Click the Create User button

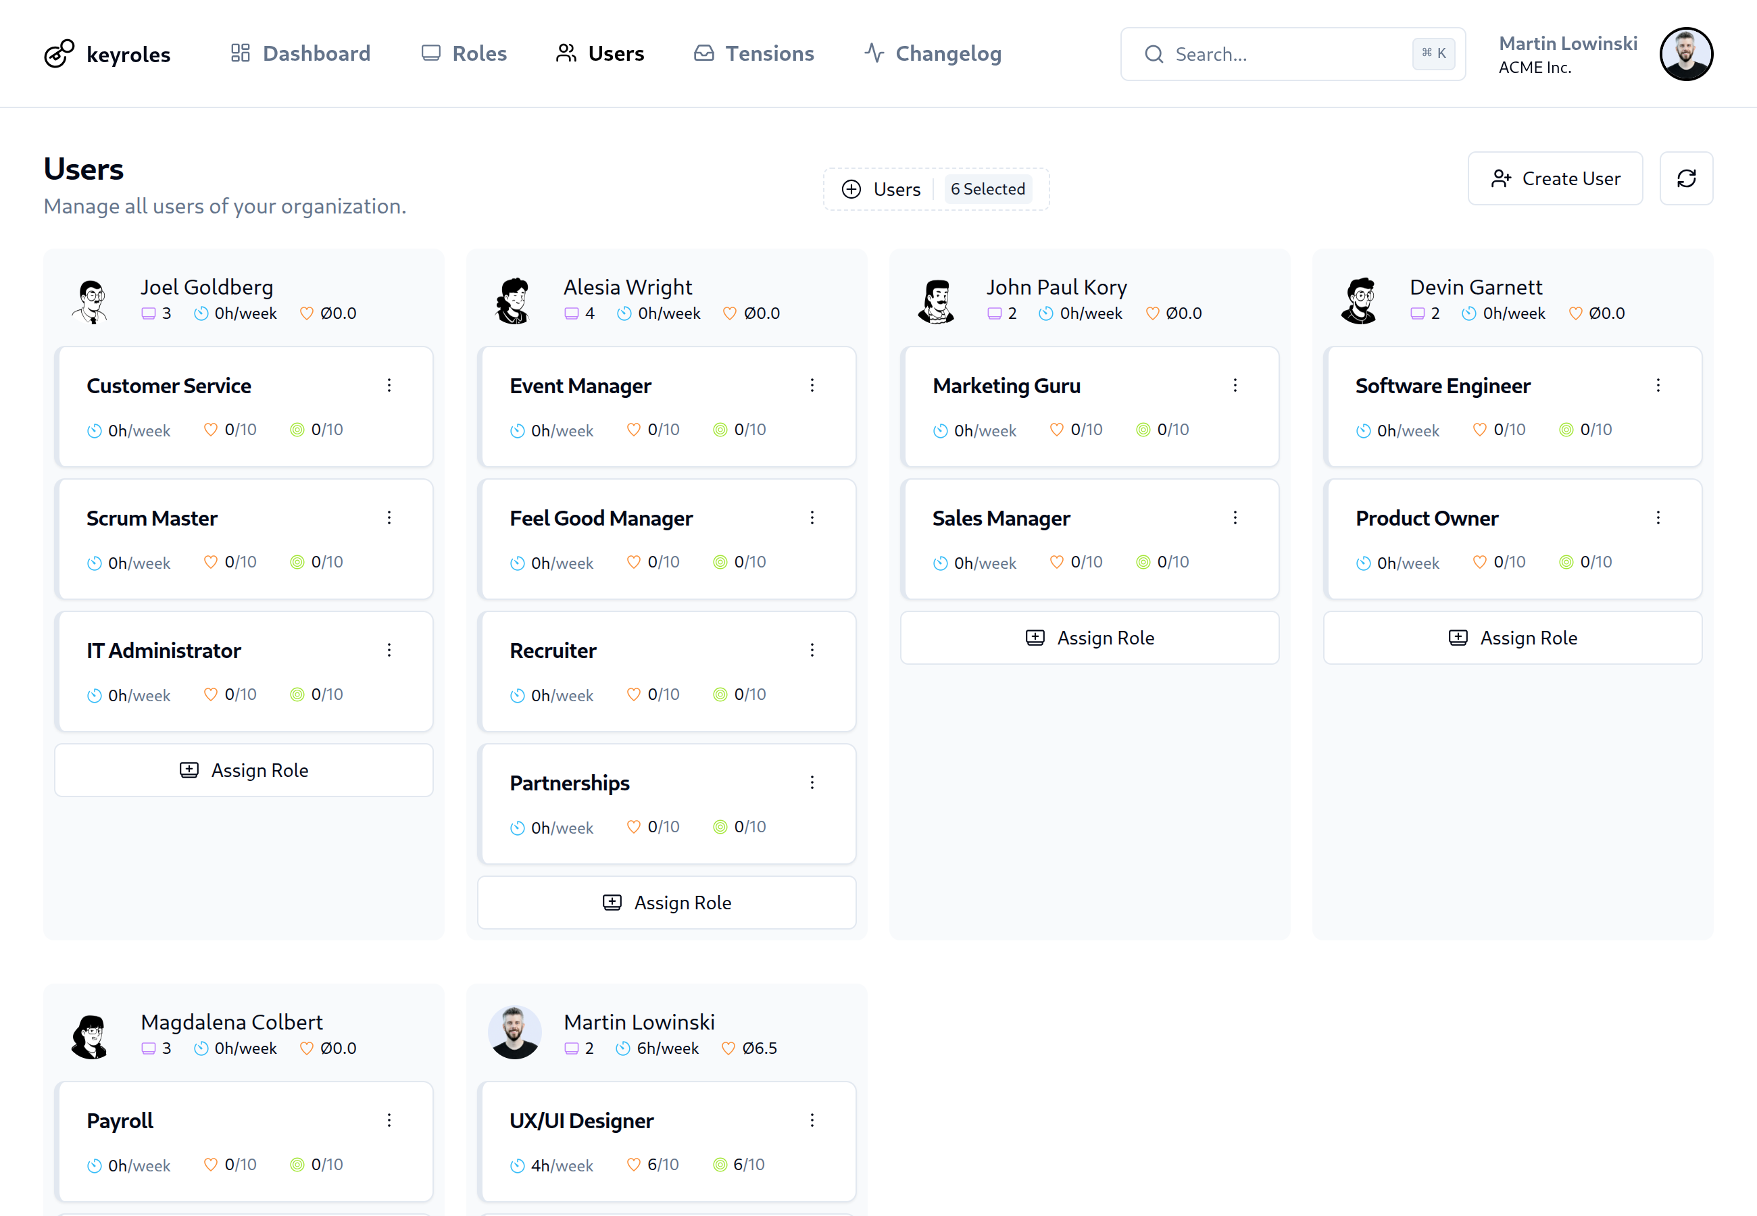pos(1555,178)
